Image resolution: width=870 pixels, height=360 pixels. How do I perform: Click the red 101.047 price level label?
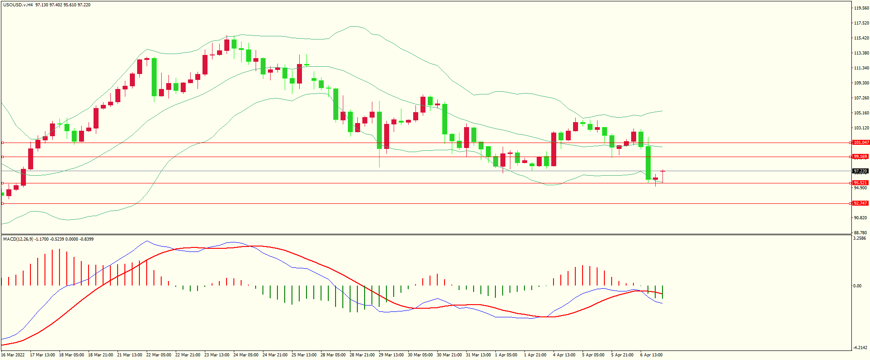[860, 143]
